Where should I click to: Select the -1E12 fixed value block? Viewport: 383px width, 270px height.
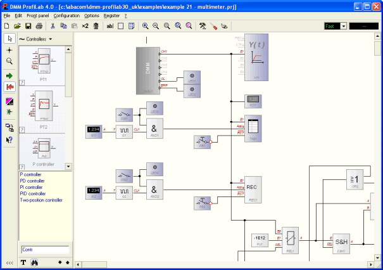[260, 240]
